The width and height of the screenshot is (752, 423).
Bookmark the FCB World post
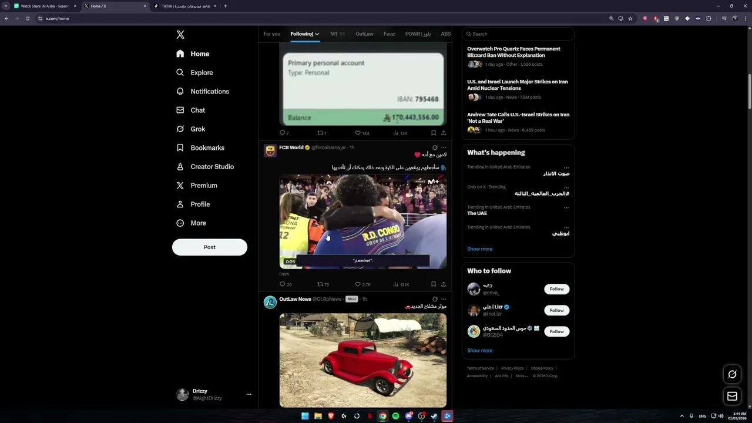(434, 284)
